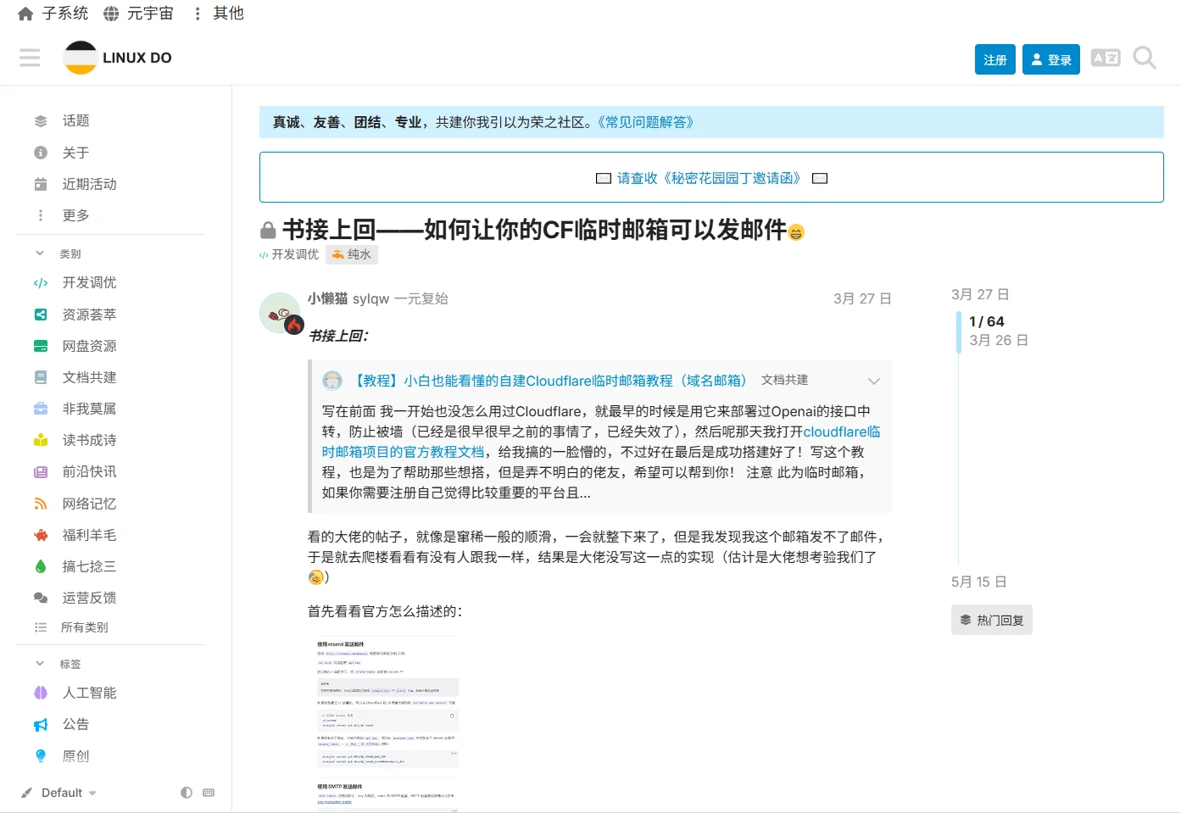Open the 子系统 top menu
Screen dimensions: 1181x813
(53, 14)
